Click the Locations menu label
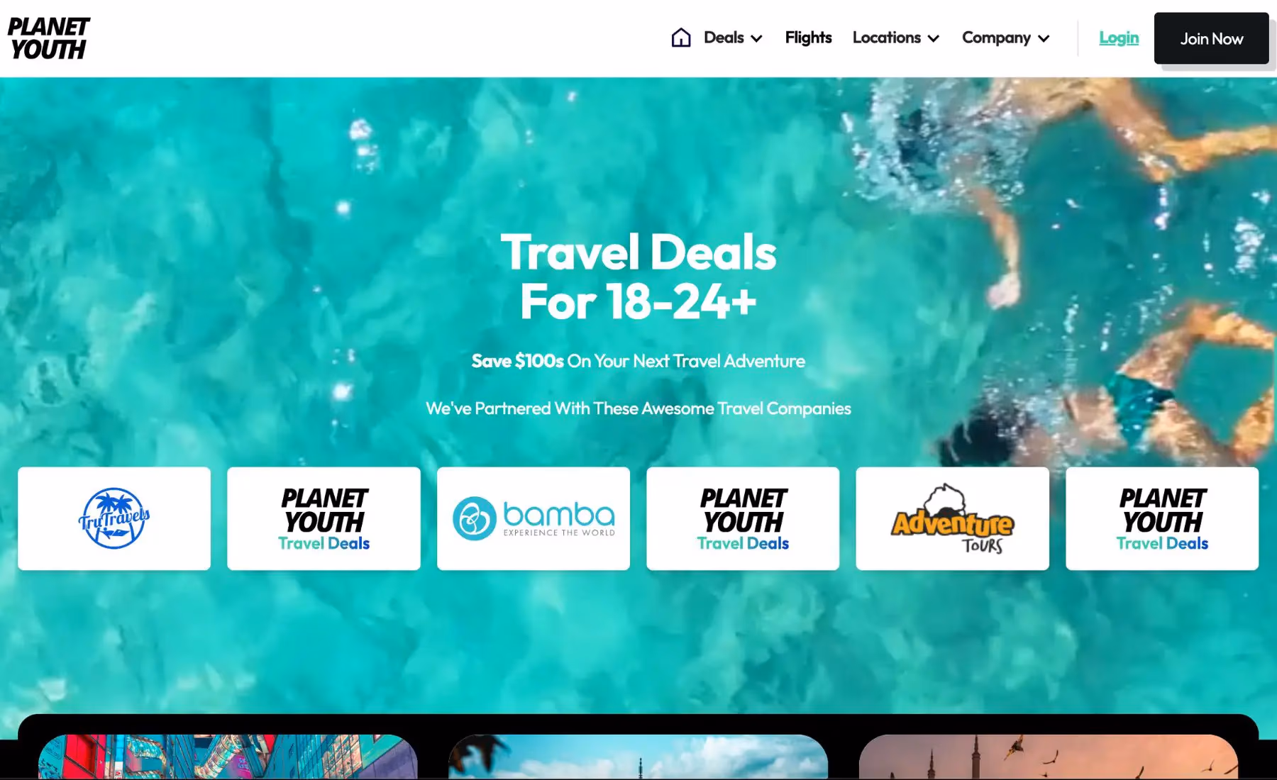1277x780 pixels. [887, 38]
